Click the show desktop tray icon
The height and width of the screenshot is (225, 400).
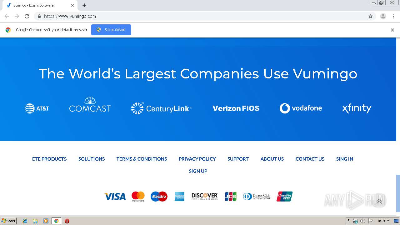click(396, 221)
